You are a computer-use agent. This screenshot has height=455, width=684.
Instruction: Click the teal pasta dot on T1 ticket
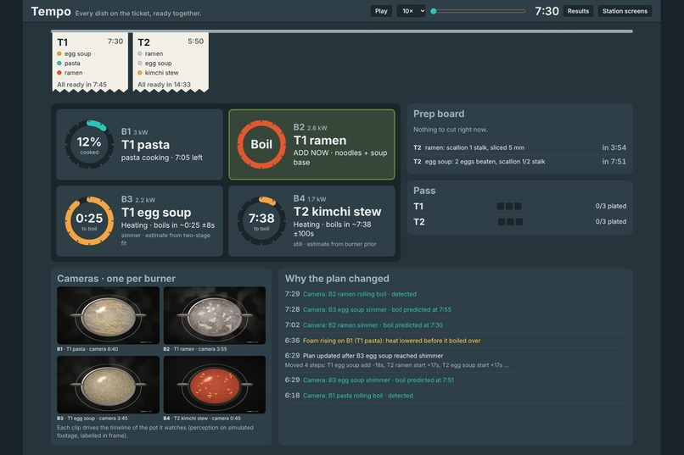click(59, 64)
